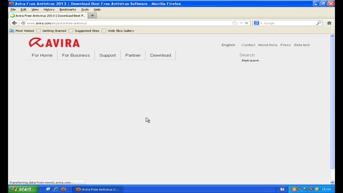Click the scrollbar up arrow
This screenshot has height=193, width=343.
click(x=332, y=36)
